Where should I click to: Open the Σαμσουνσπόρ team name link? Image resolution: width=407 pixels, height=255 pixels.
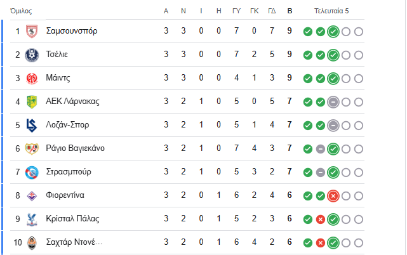(x=72, y=31)
